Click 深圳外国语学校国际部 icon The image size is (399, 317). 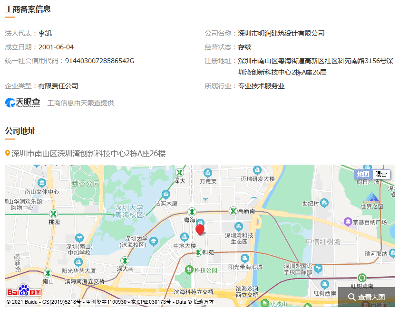tap(318, 268)
